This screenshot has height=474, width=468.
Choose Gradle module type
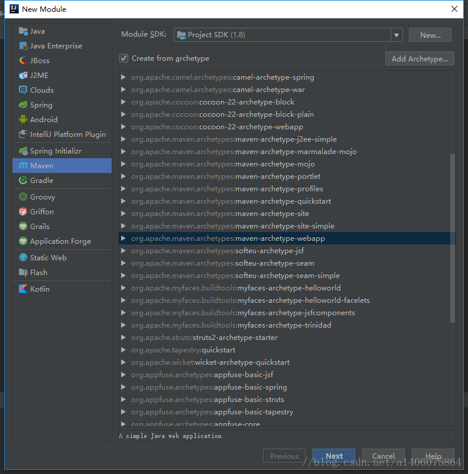62,181
